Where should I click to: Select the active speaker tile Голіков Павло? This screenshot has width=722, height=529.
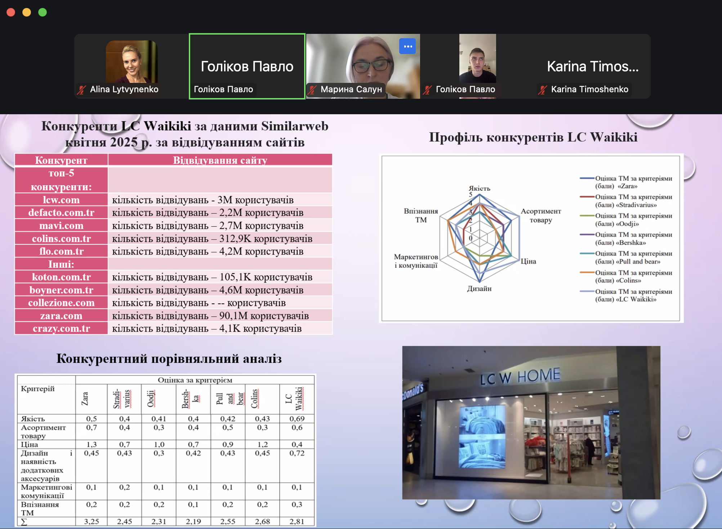[x=247, y=66]
